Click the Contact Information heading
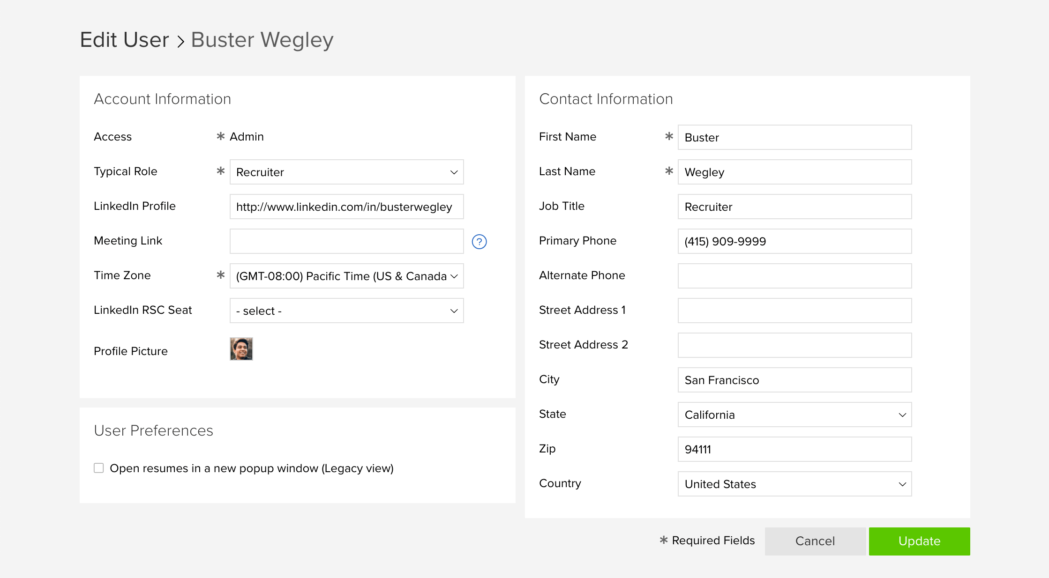 click(x=606, y=99)
